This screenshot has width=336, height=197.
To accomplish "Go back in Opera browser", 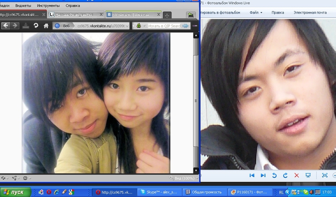I will coord(6,26).
